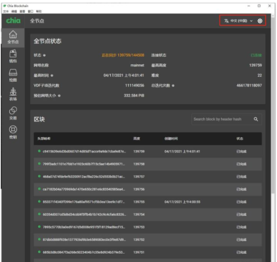Show the help tooltip next to 状态
The width and height of the screenshot is (277, 262).
[44, 55]
